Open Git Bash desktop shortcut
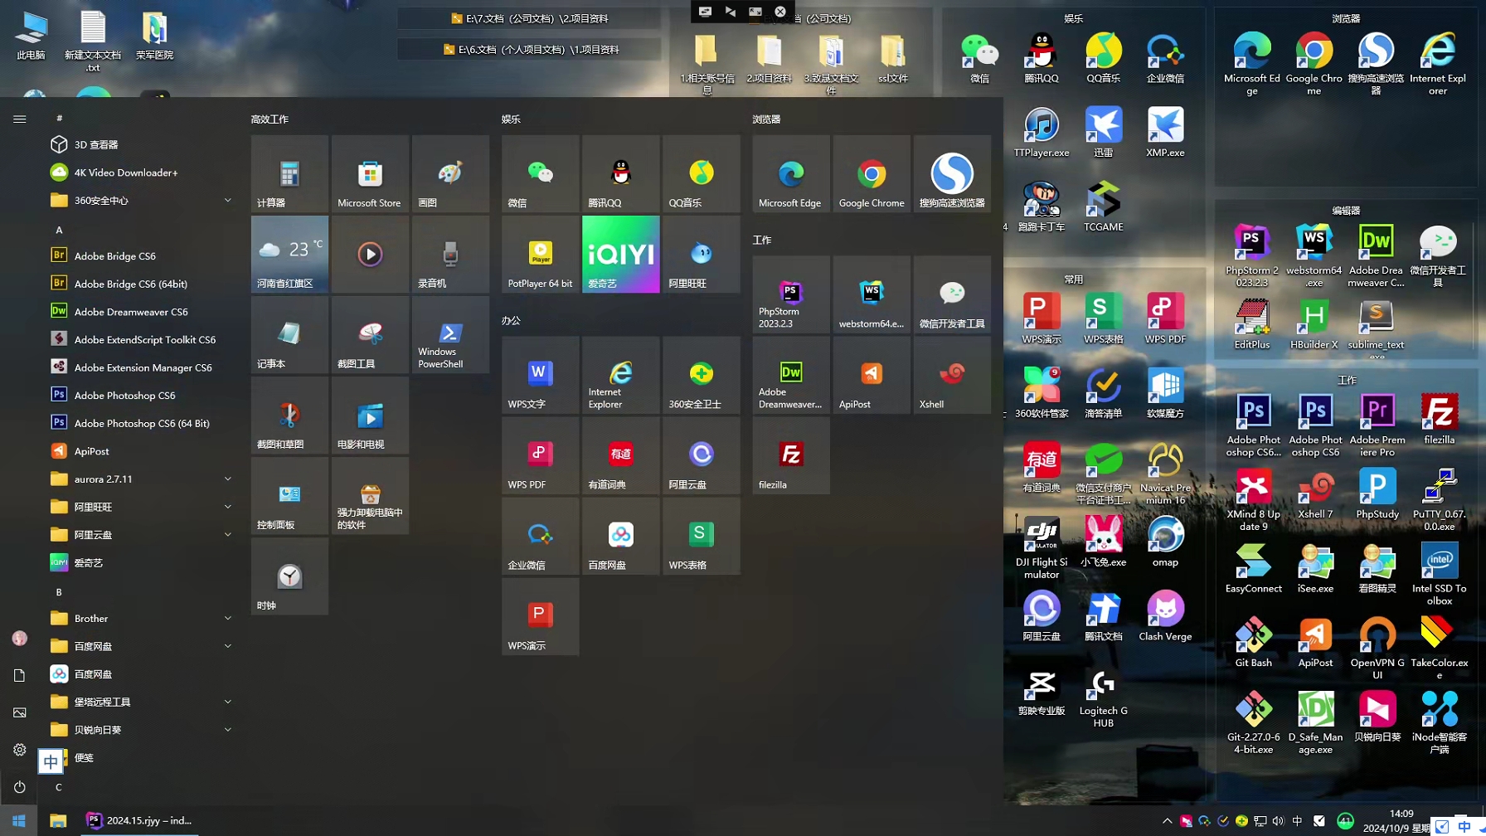The height and width of the screenshot is (836, 1486). pyautogui.click(x=1252, y=642)
